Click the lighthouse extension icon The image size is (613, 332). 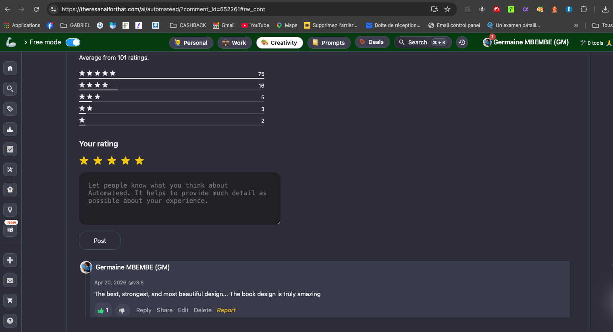coord(555,9)
